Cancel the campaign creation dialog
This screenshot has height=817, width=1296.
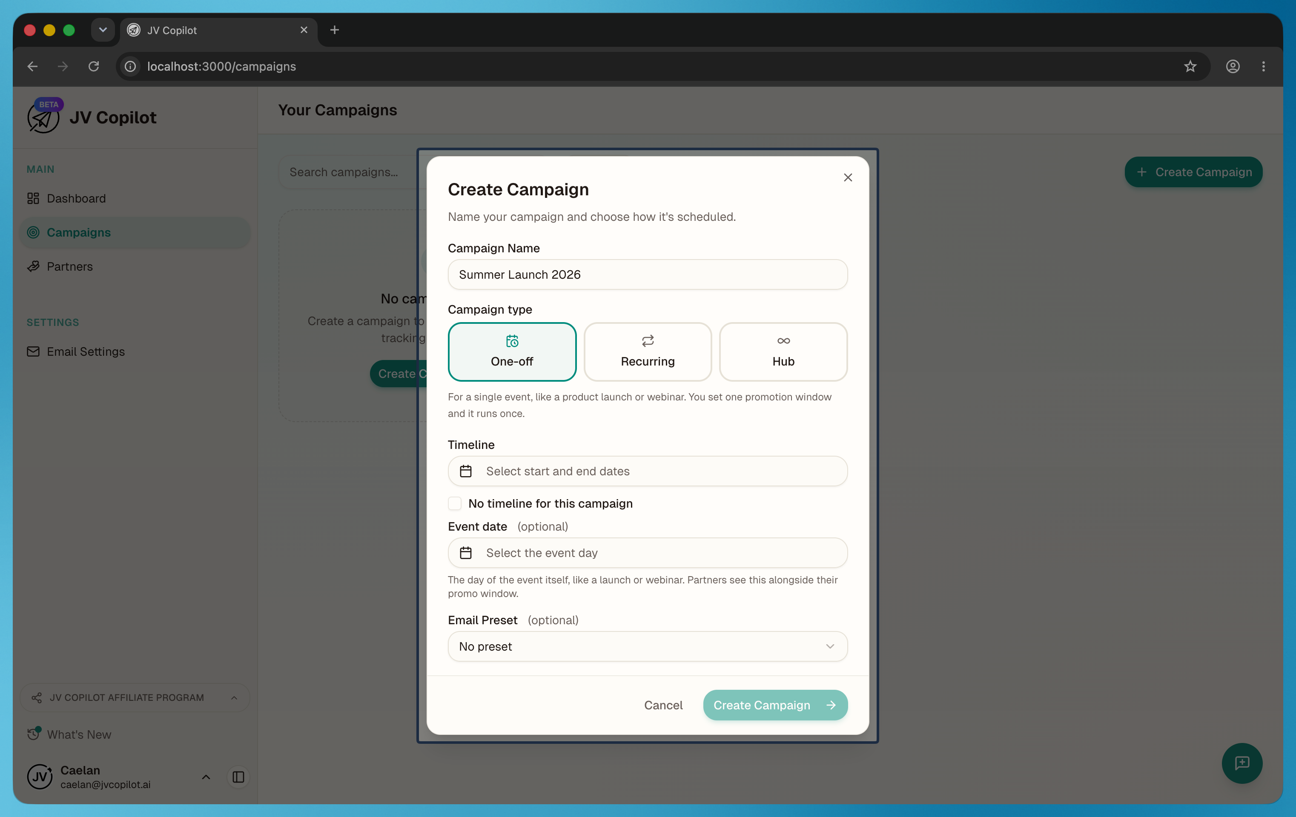pyautogui.click(x=663, y=705)
